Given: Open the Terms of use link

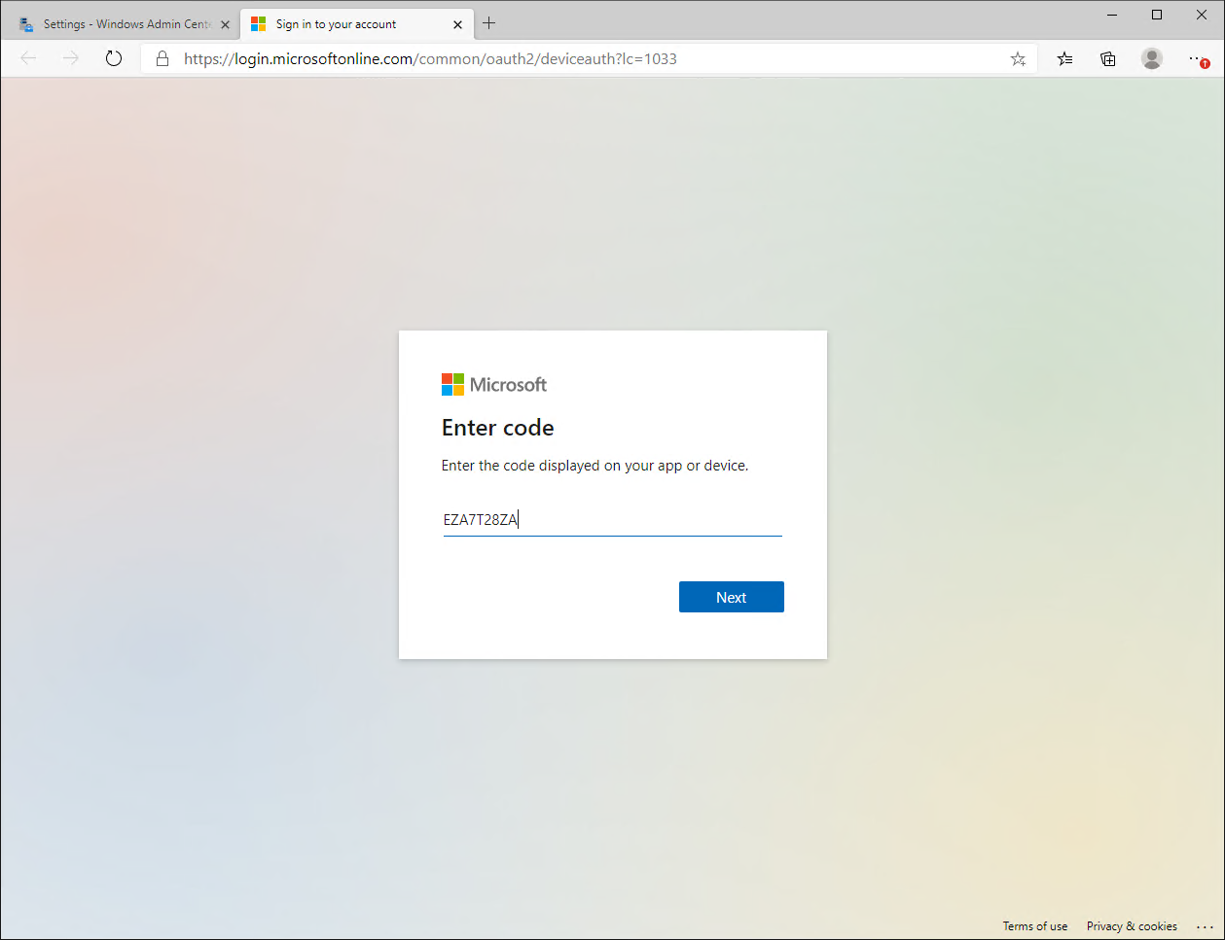Looking at the screenshot, I should click(x=1035, y=926).
